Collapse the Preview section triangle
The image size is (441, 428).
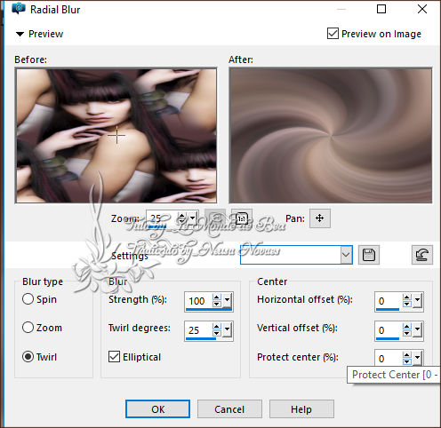click(20, 34)
